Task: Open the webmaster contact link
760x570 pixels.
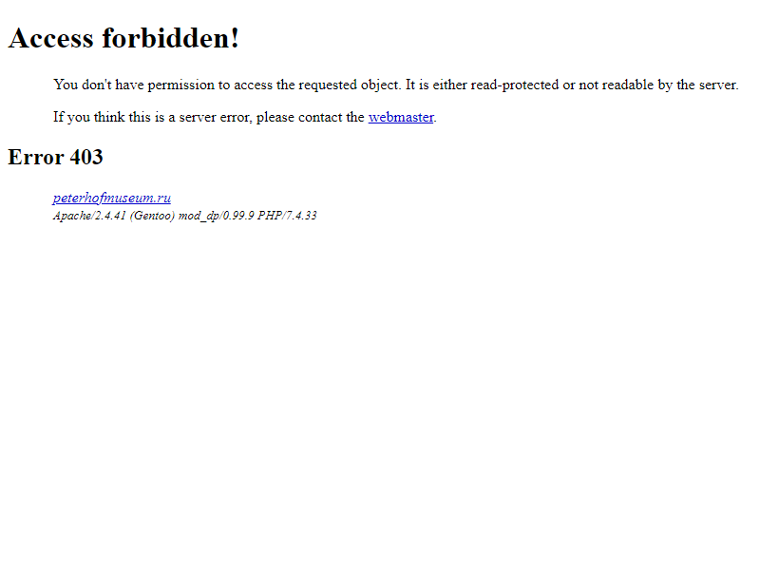Action: (401, 117)
